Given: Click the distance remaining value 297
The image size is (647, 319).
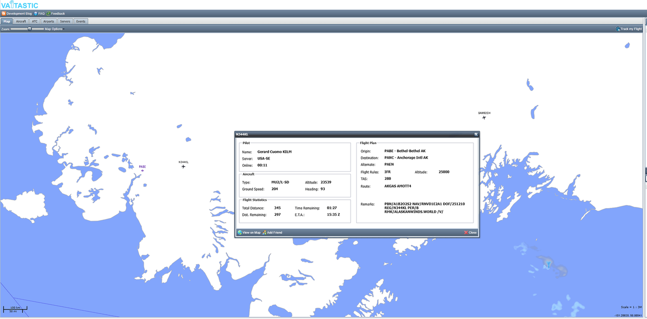Looking at the screenshot, I should (x=277, y=215).
